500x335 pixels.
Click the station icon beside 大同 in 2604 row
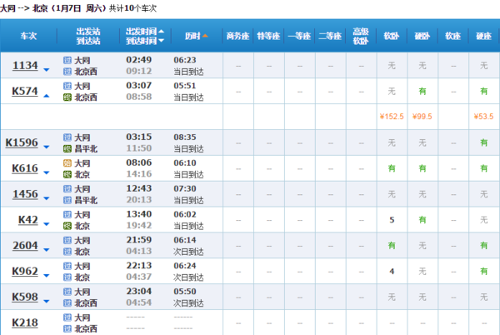67,241
